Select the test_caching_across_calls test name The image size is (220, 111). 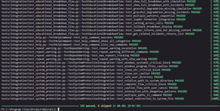[144, 23]
